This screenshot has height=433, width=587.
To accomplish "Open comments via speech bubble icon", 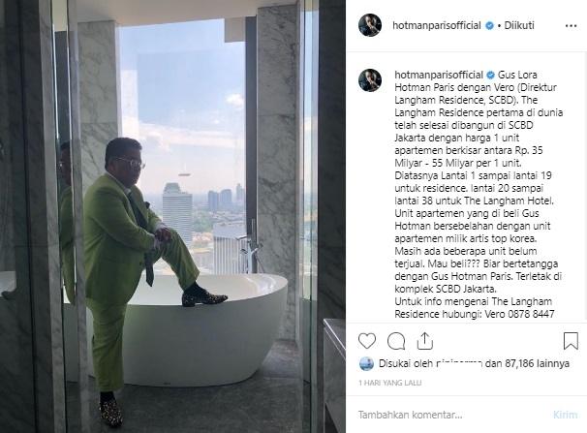I will (x=396, y=341).
